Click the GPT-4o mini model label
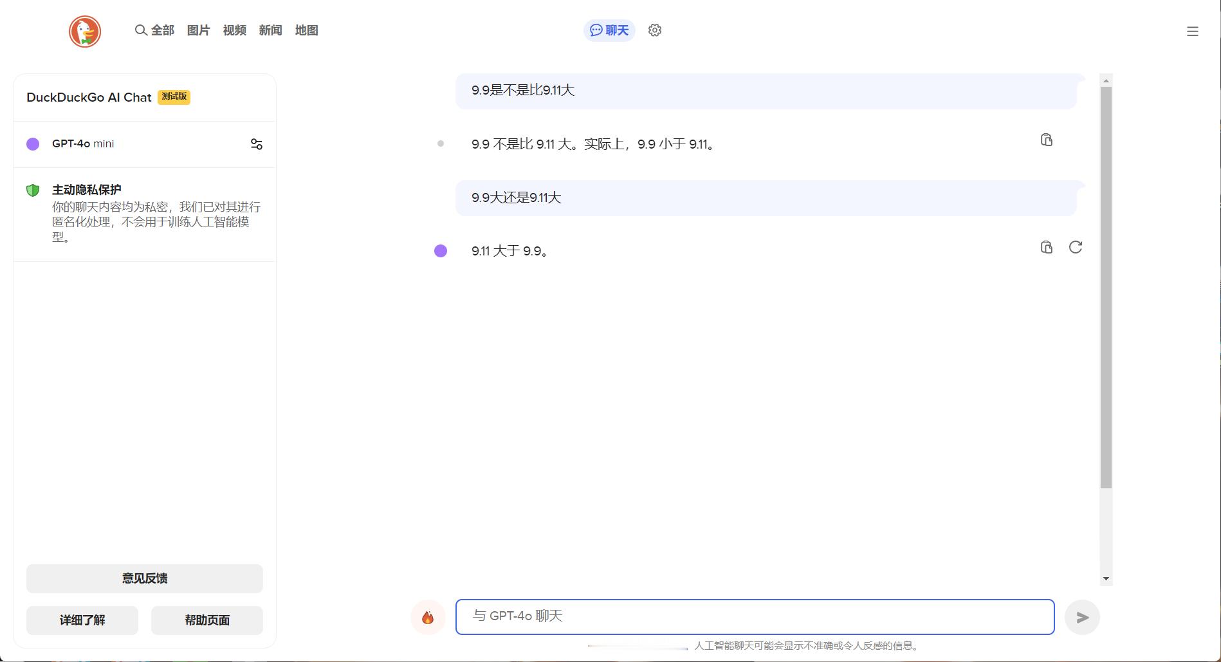Viewport: 1221px width, 662px height. point(83,143)
